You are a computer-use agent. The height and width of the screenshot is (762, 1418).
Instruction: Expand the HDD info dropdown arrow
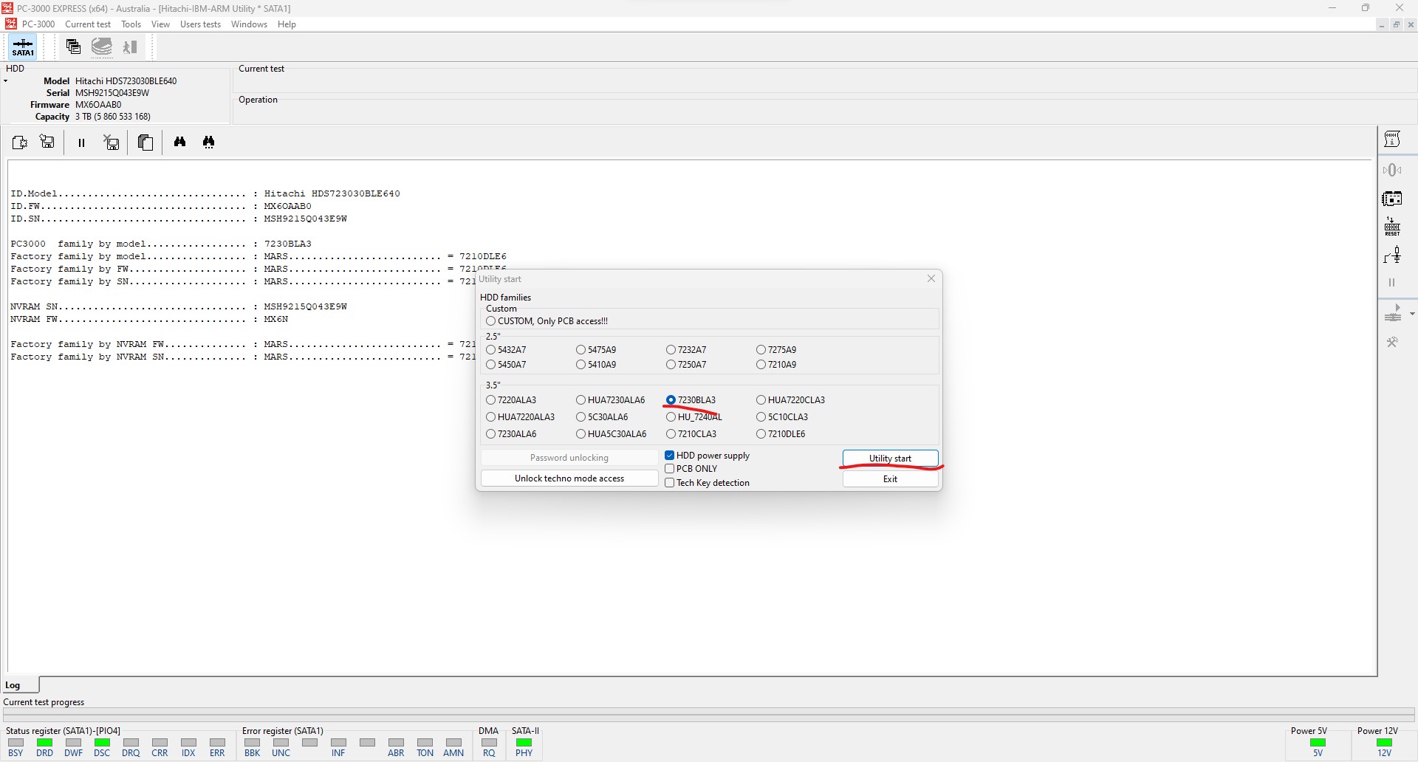[x=6, y=81]
